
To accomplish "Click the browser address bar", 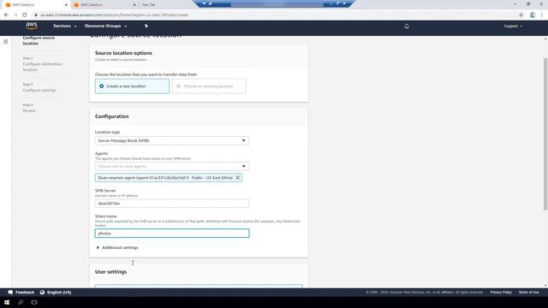I will point(272,15).
